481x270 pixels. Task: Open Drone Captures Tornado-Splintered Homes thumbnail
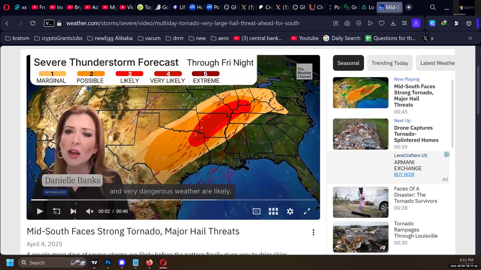[x=361, y=134]
